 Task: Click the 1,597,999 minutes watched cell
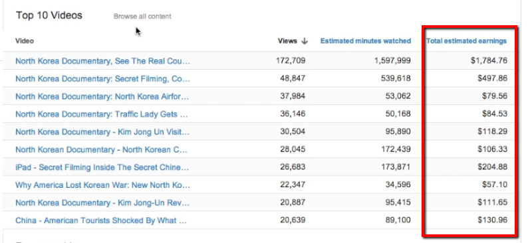coord(392,61)
